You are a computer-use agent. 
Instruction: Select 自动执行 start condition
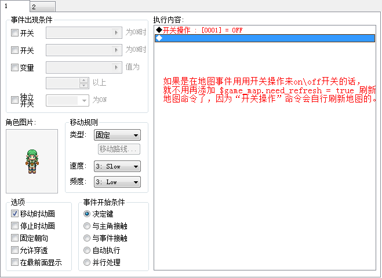tap(87, 250)
